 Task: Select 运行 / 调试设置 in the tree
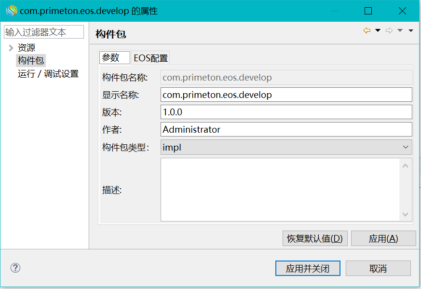pos(48,74)
